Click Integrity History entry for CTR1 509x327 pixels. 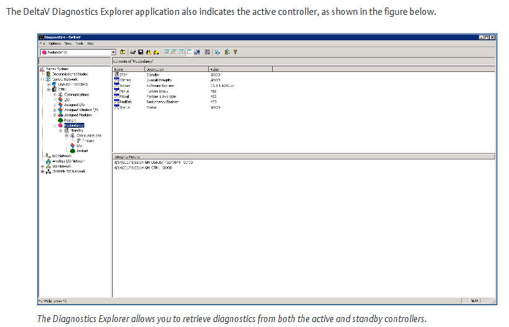(x=143, y=168)
